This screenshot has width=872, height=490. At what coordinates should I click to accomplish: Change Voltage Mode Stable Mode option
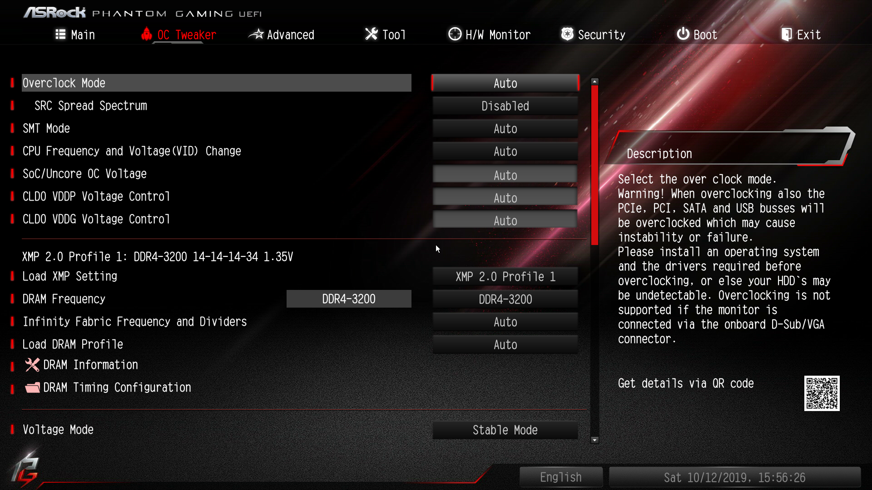click(x=505, y=430)
